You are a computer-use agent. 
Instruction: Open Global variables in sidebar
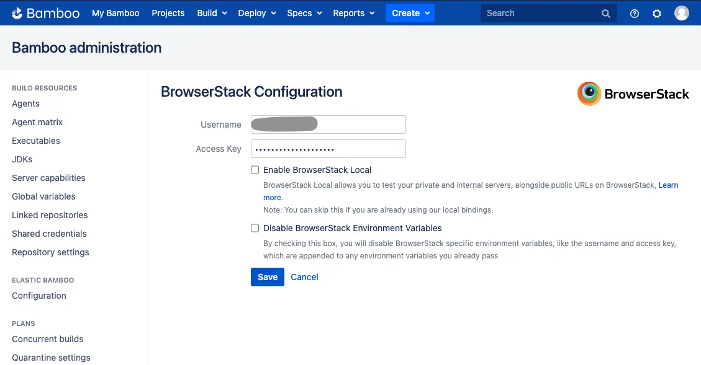tap(43, 196)
